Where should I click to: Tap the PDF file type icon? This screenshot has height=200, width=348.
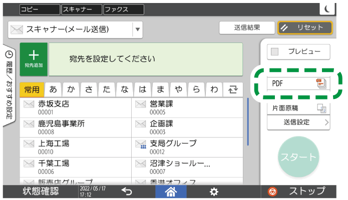(x=321, y=83)
